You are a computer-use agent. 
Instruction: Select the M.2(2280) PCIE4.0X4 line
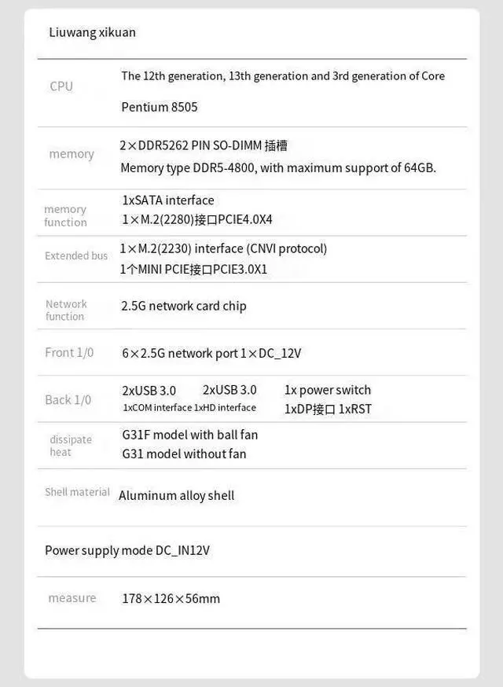click(x=197, y=219)
